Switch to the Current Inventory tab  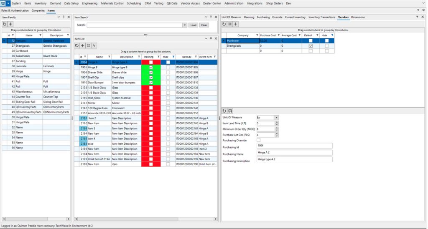295,18
